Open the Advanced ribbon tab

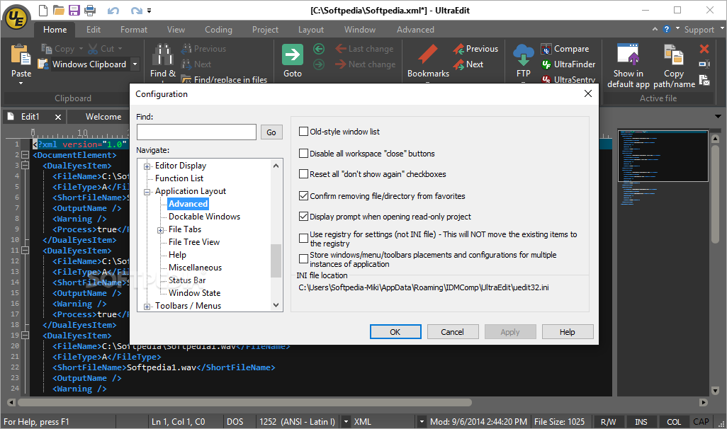click(x=415, y=30)
